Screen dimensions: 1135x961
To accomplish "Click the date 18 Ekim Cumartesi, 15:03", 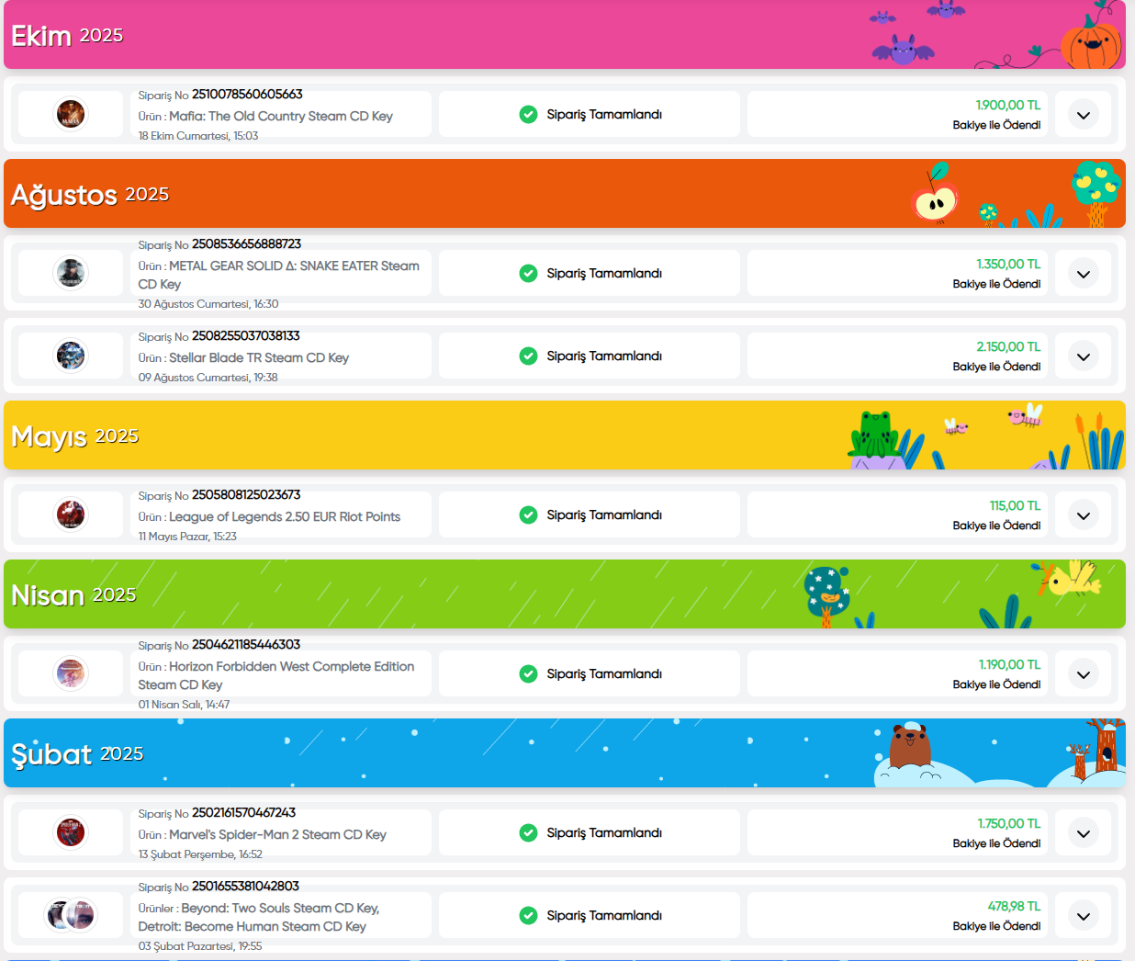I will tap(198, 136).
